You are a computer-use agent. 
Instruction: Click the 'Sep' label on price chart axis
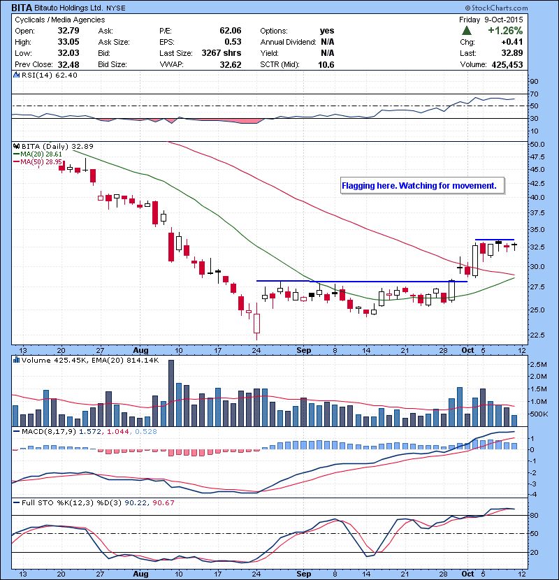click(x=303, y=350)
